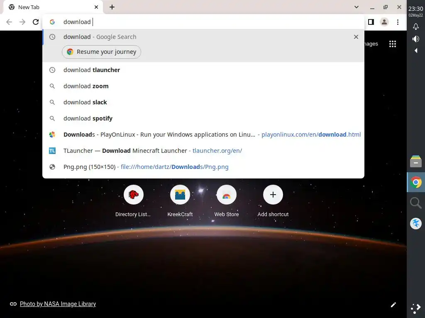The height and width of the screenshot is (318, 425).
Task: Open the Images link at top right
Action: pos(371,44)
